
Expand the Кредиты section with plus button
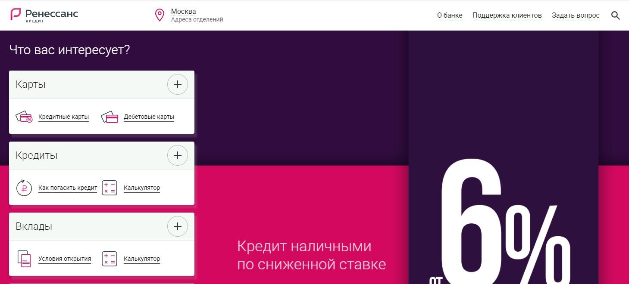pyautogui.click(x=177, y=155)
